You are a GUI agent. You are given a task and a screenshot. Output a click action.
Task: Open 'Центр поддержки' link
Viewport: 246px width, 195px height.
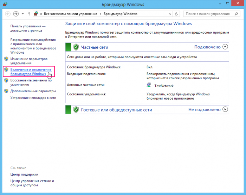click(x=24, y=174)
